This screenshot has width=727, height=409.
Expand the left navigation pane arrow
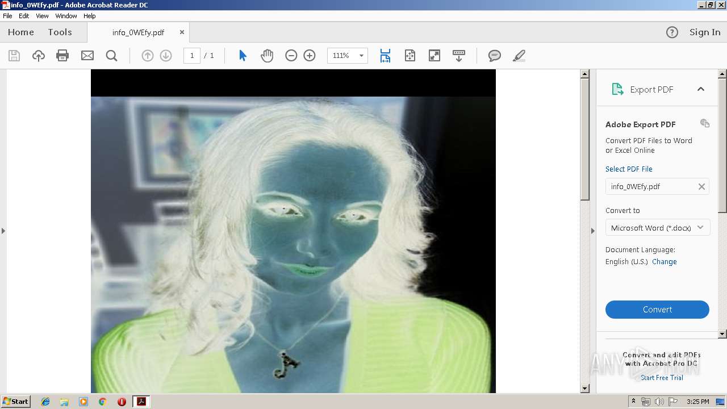pos(3,231)
